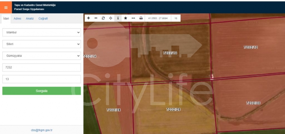Open the Silivri district dropdown
The image size is (285, 134).
point(42,44)
